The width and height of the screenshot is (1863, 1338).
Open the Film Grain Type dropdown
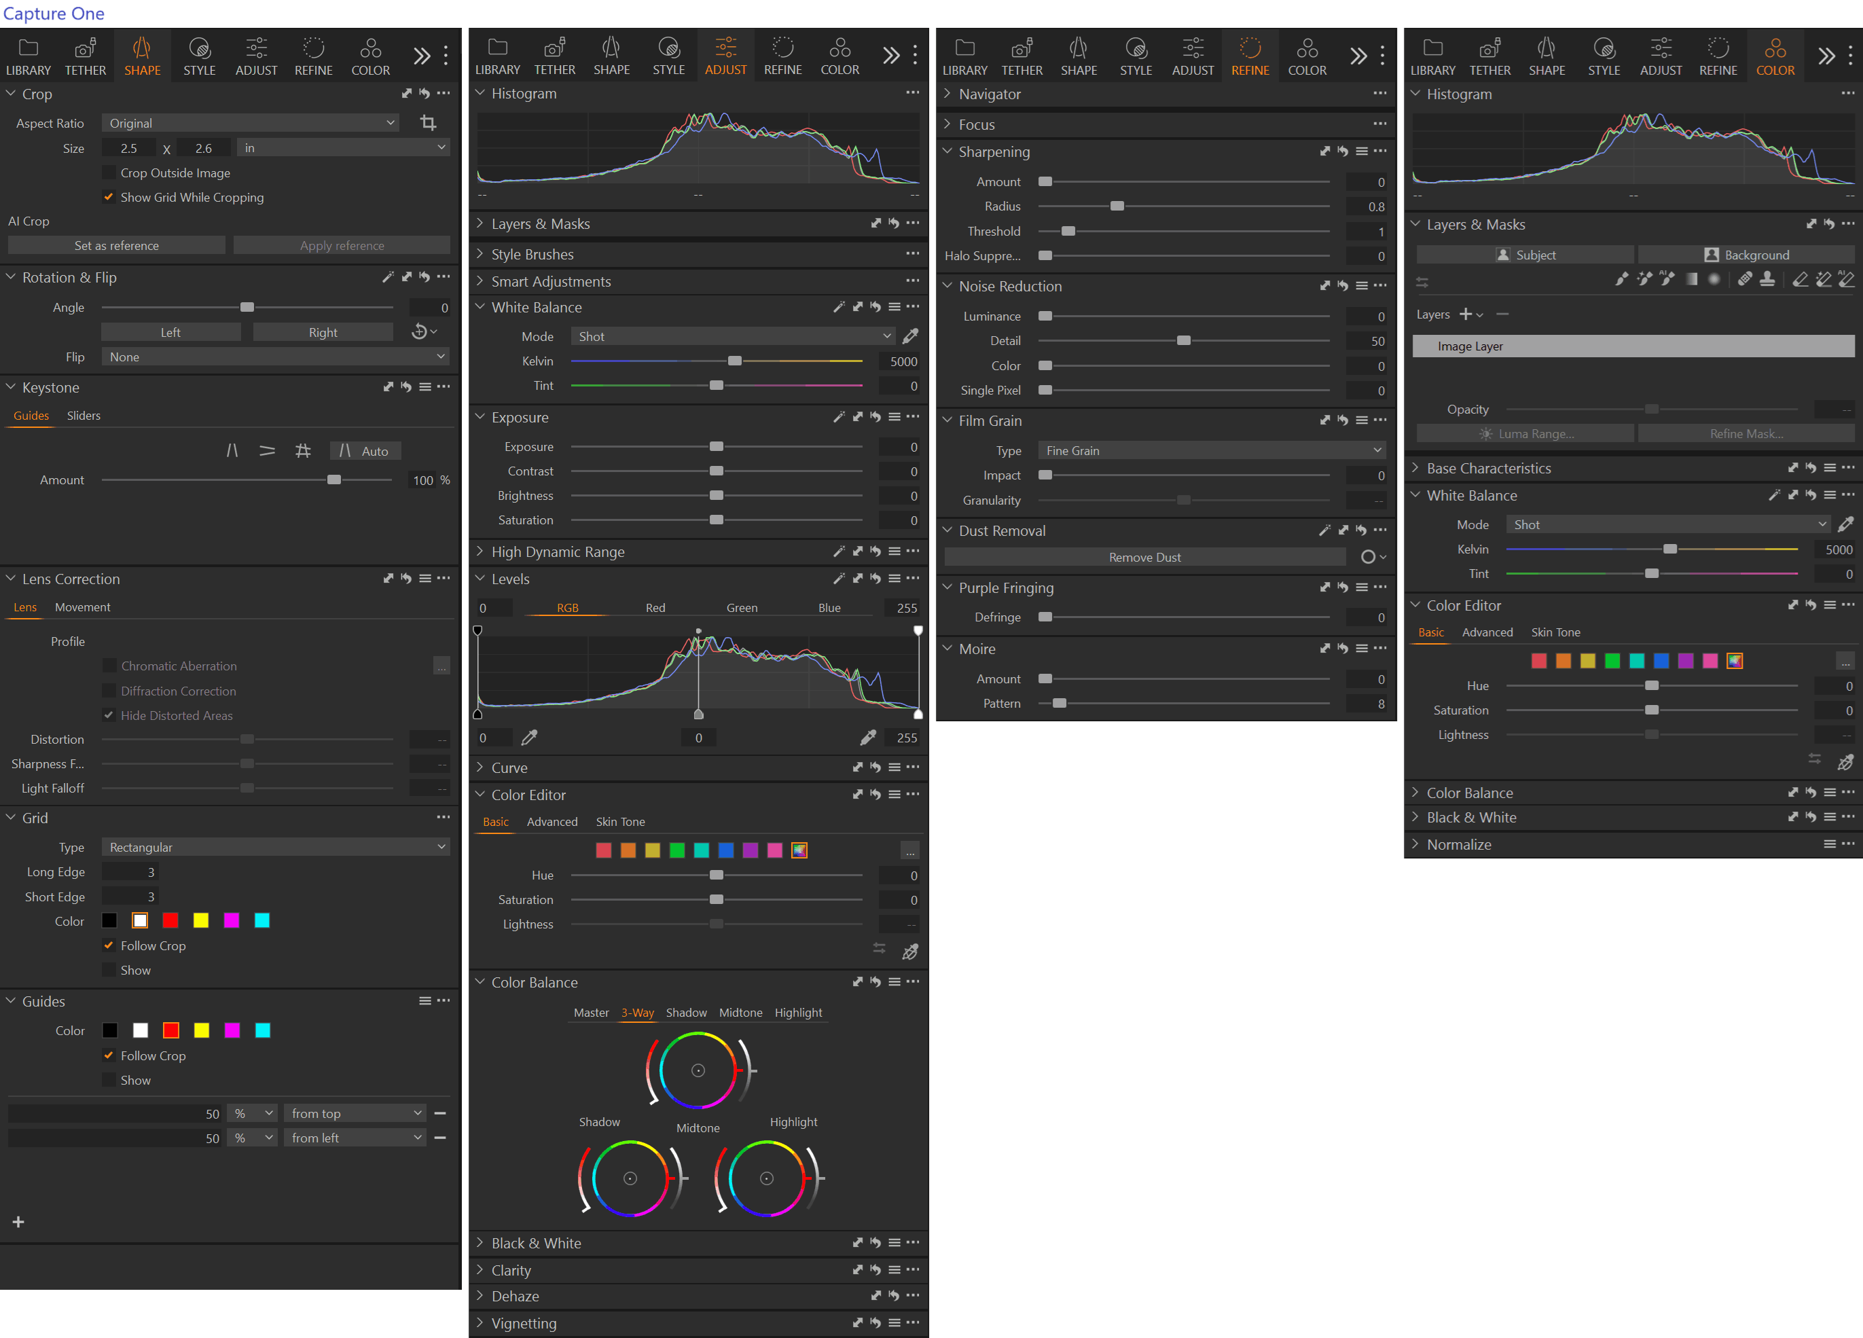(x=1212, y=451)
